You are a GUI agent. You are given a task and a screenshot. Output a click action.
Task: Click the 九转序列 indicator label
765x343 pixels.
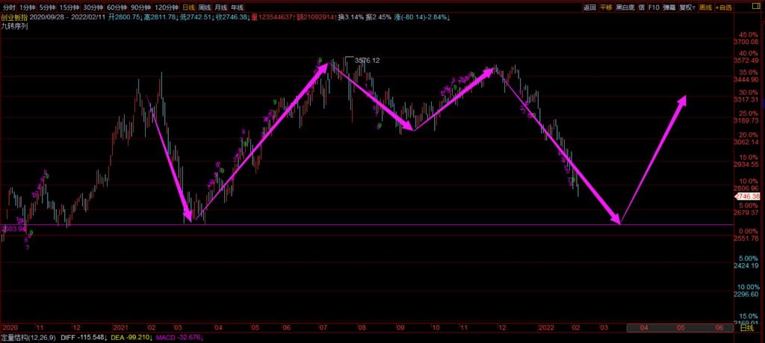16,25
